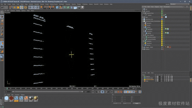The width and height of the screenshot is (192, 108).
Task: Select the Move tool plus icon
Action: tap(15, 7)
